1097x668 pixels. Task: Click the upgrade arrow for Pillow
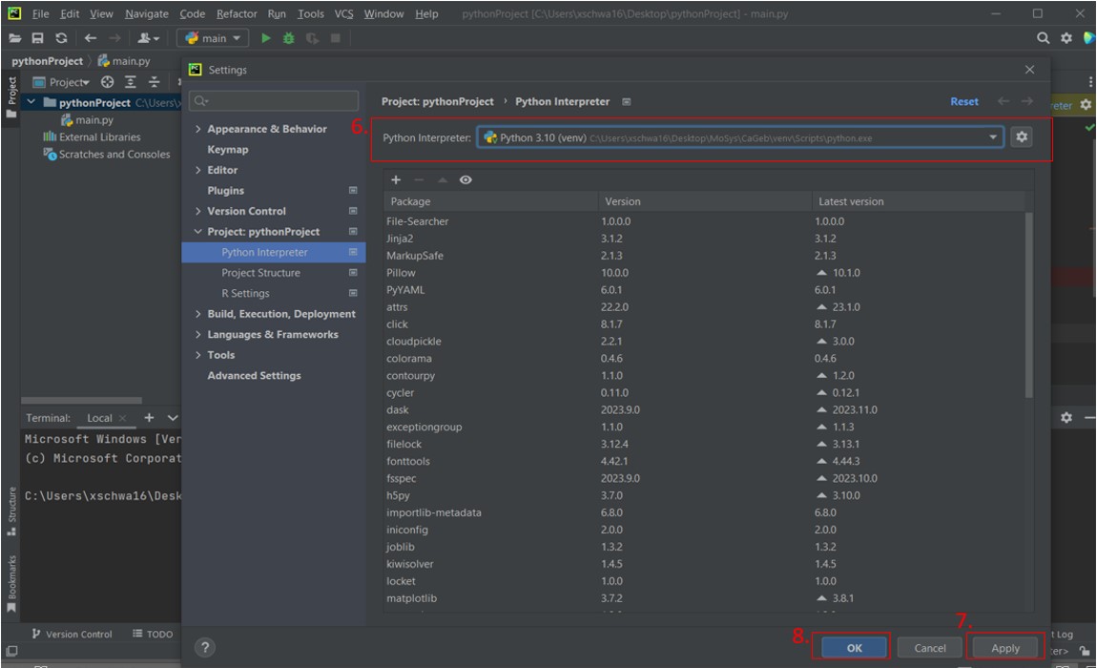[x=821, y=272]
